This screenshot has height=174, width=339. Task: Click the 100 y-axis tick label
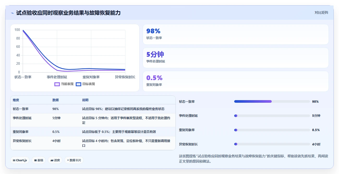(17, 30)
